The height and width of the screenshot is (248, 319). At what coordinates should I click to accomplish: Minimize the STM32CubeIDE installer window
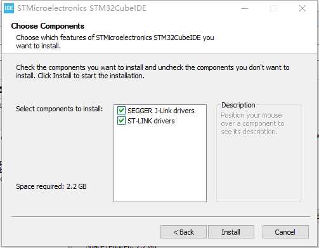[245, 8]
